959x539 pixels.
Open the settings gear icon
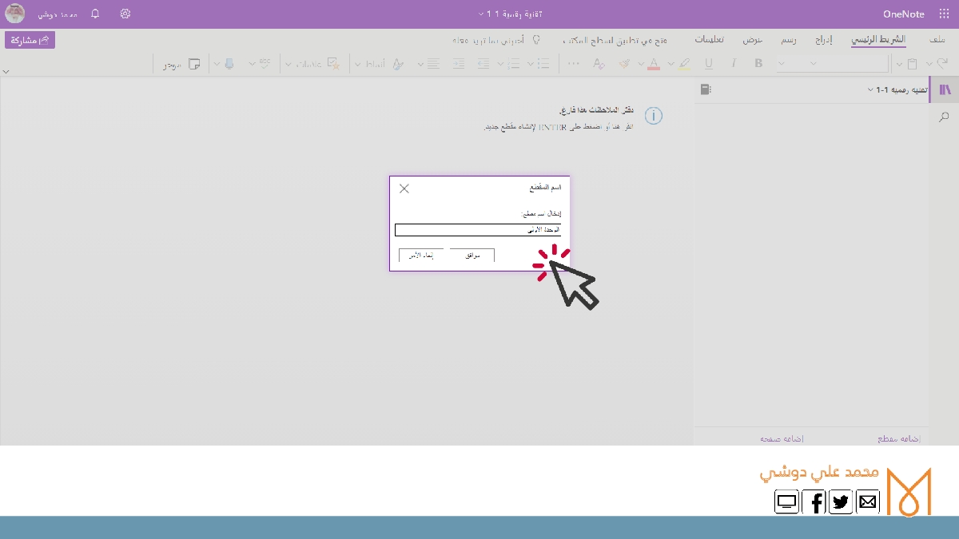125,14
